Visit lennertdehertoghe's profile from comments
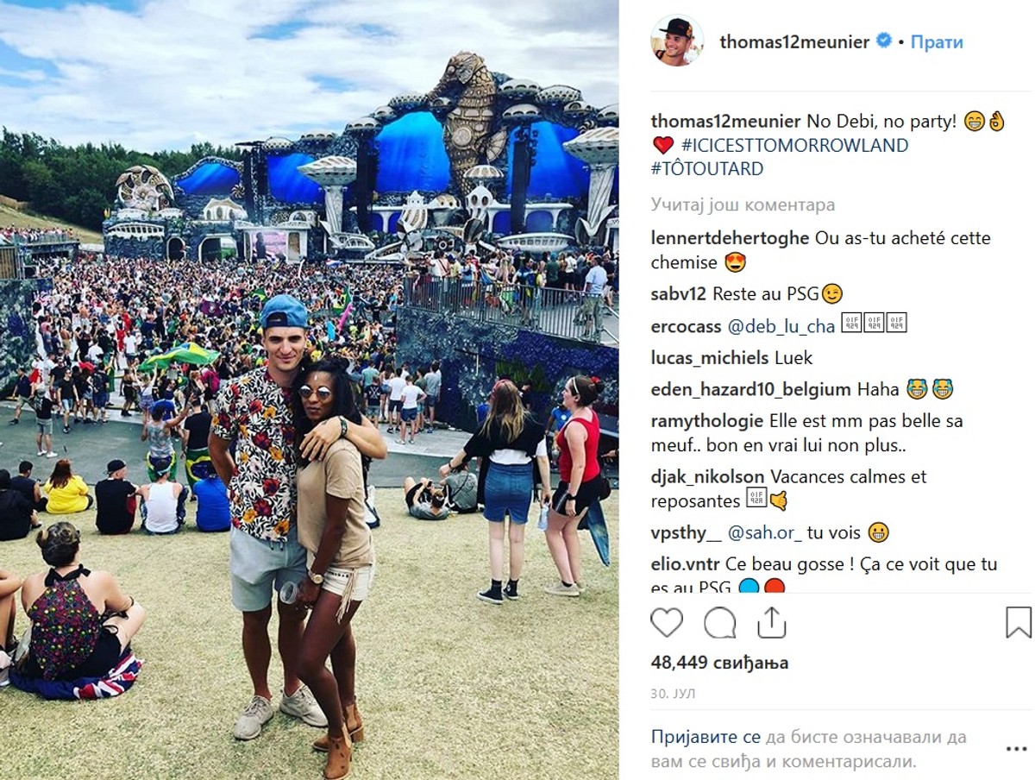1035x780 pixels. point(731,238)
